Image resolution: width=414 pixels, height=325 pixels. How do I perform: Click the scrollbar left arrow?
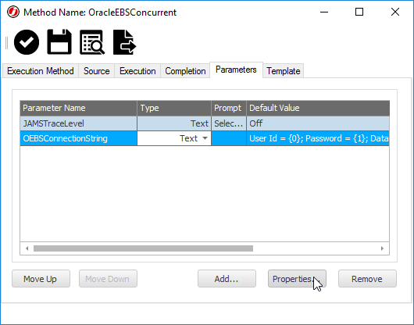27,248
